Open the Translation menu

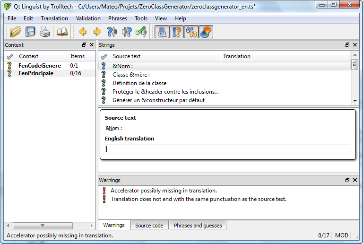(54, 18)
